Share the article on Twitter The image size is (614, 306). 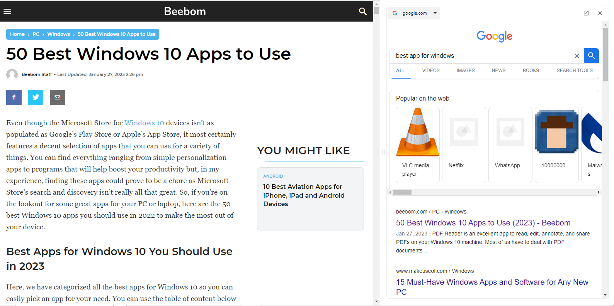[36, 98]
